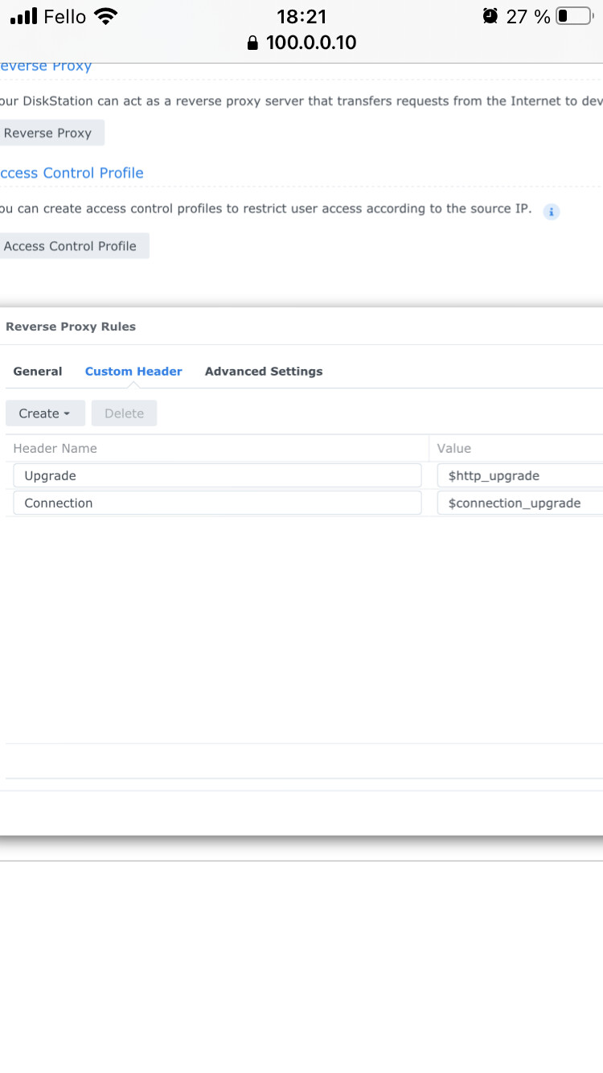Open the Advanced Settings tab

tap(264, 372)
